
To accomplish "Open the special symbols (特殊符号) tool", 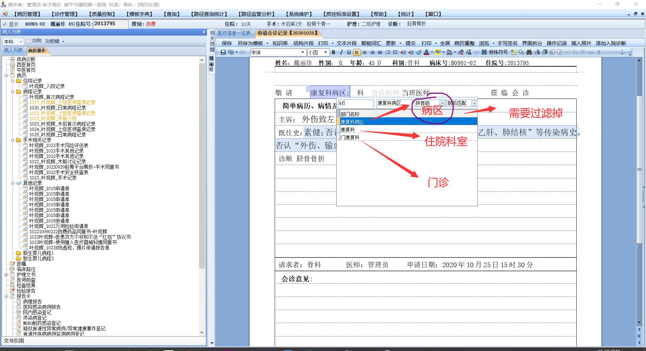I will 495,52.
